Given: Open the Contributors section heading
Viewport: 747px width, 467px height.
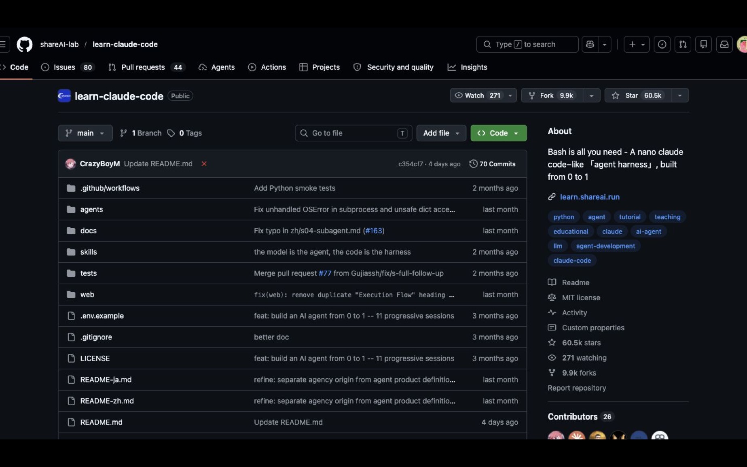Looking at the screenshot, I should pyautogui.click(x=572, y=417).
